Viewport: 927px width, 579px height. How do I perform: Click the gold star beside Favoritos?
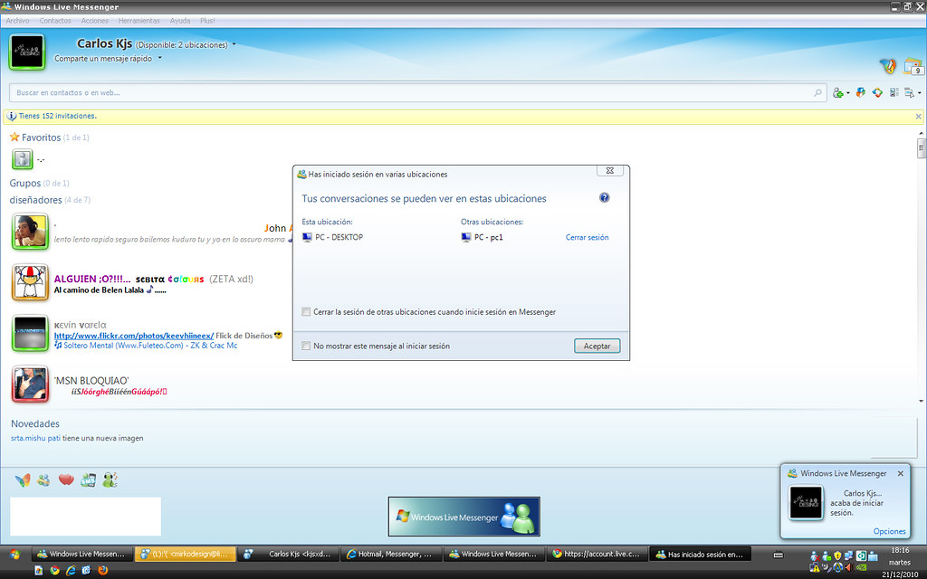14,138
